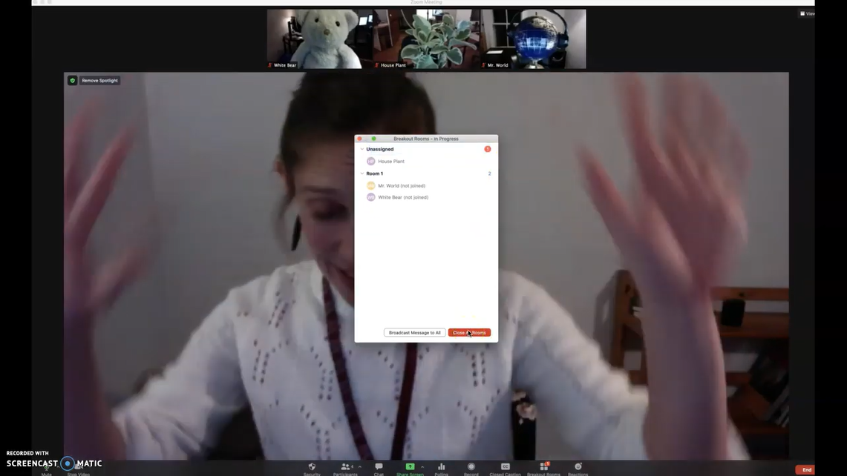
Task: Click the green shield encryption icon
Action: click(x=73, y=80)
